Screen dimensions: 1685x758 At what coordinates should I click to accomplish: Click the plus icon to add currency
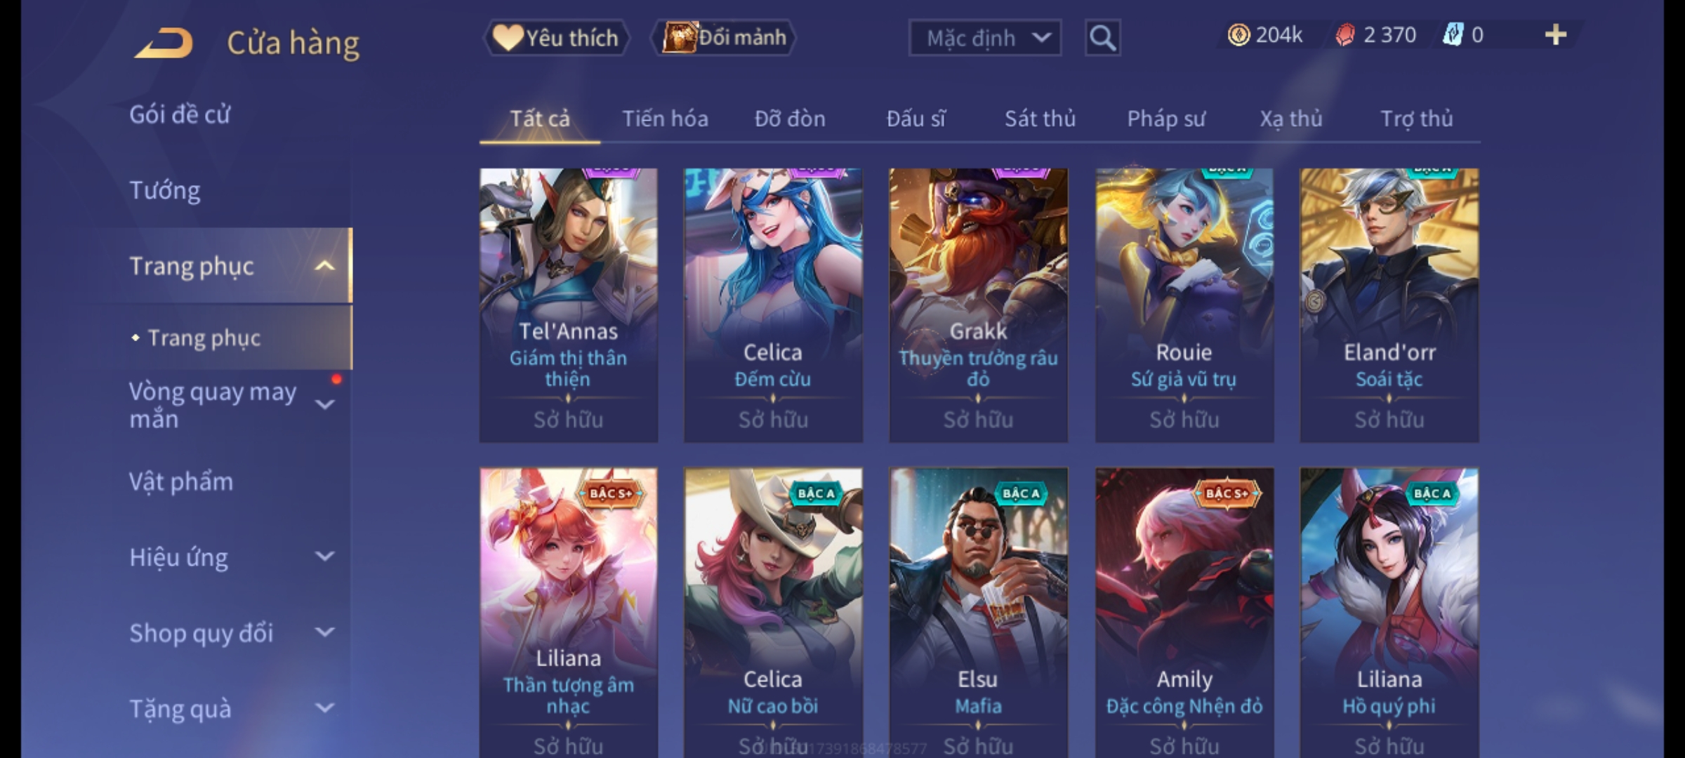1556,34
